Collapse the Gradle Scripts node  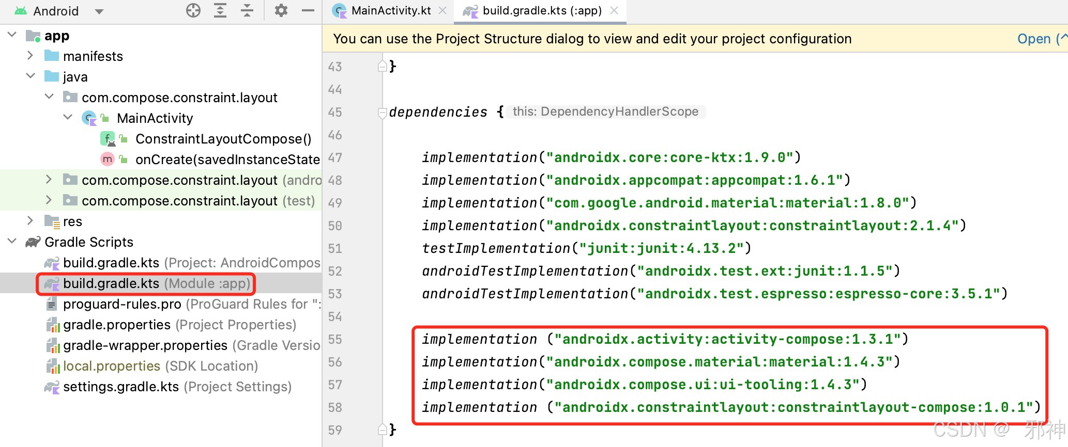(x=12, y=242)
